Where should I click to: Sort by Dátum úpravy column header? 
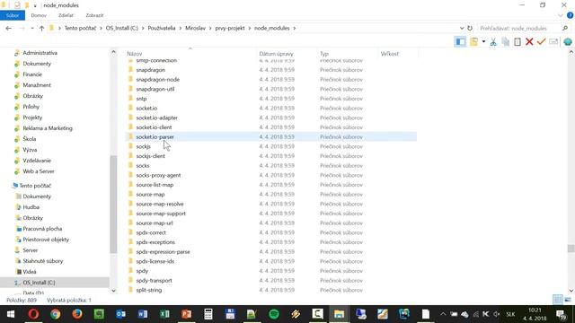click(276, 54)
